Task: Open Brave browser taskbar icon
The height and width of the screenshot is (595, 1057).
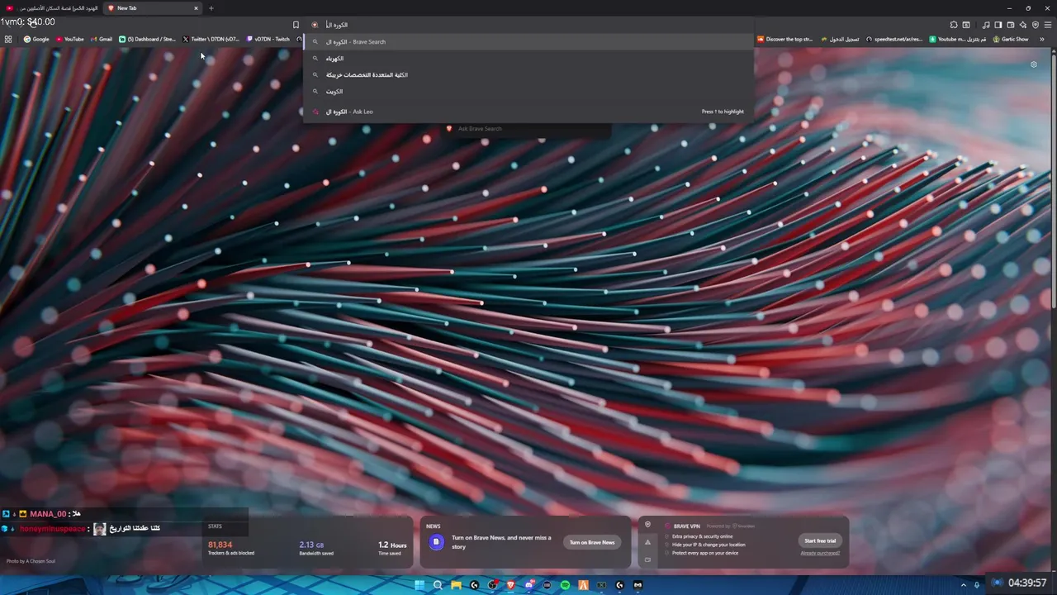Action: pyautogui.click(x=510, y=585)
